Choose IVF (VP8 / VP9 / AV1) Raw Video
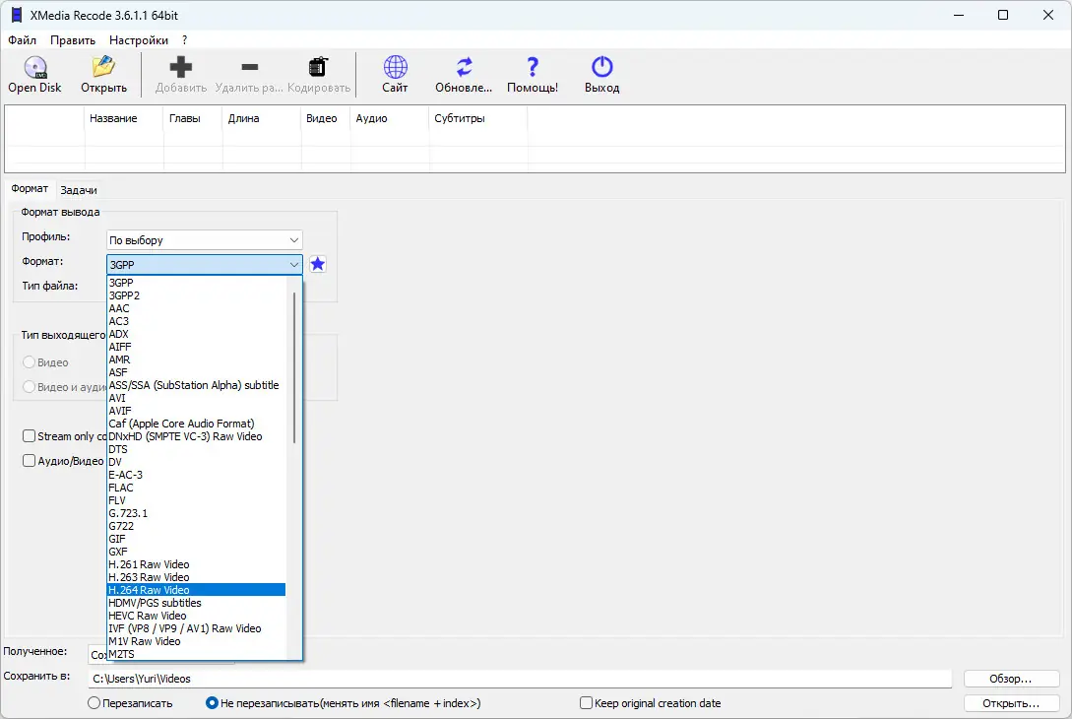The width and height of the screenshot is (1072, 719). (x=196, y=628)
